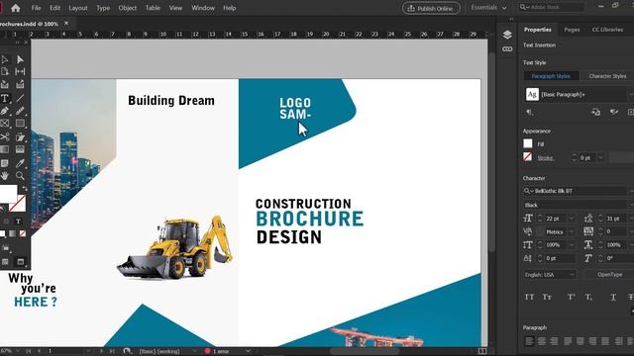Switch to the CC Libraries tab
This screenshot has width=634, height=356.
607,30
